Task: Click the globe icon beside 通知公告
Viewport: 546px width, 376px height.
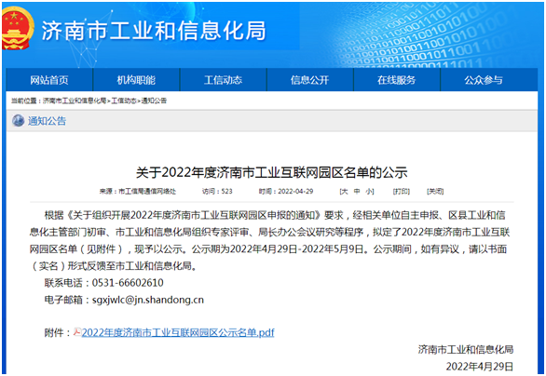Action: 18,121
